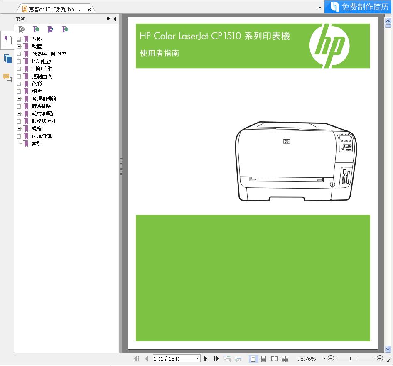This screenshot has height=366, width=393.
Task: Select single page view mode
Action: pos(253,359)
